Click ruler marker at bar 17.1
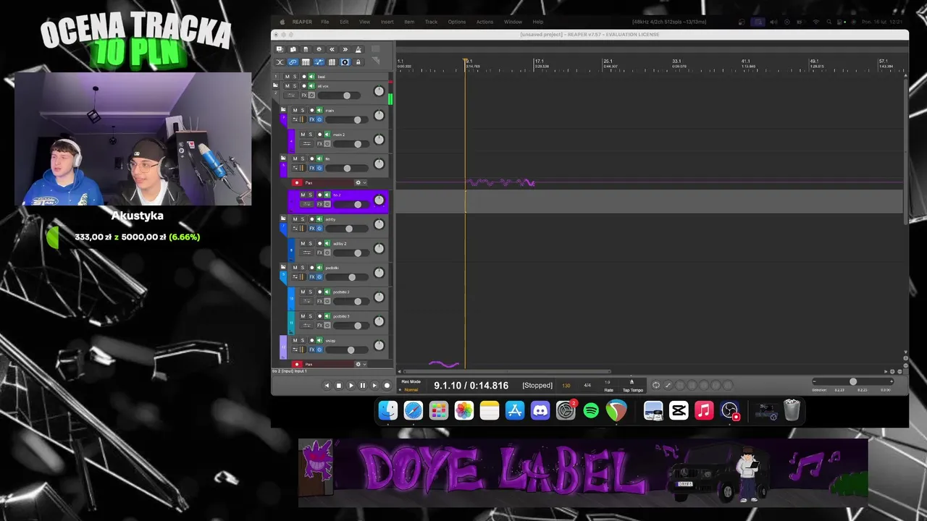Image resolution: width=927 pixels, height=521 pixels. pyautogui.click(x=539, y=62)
